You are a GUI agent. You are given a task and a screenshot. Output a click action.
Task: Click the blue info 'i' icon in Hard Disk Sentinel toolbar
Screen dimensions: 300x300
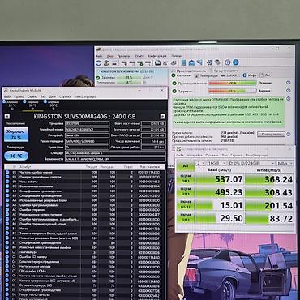pos(236,62)
